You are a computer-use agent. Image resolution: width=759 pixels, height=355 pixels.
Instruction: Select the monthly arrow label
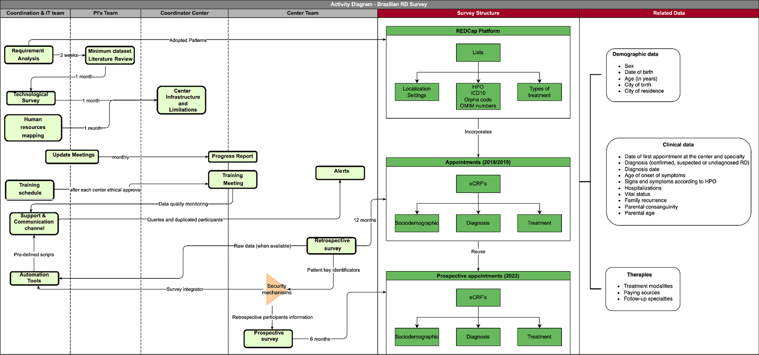pyautogui.click(x=120, y=157)
